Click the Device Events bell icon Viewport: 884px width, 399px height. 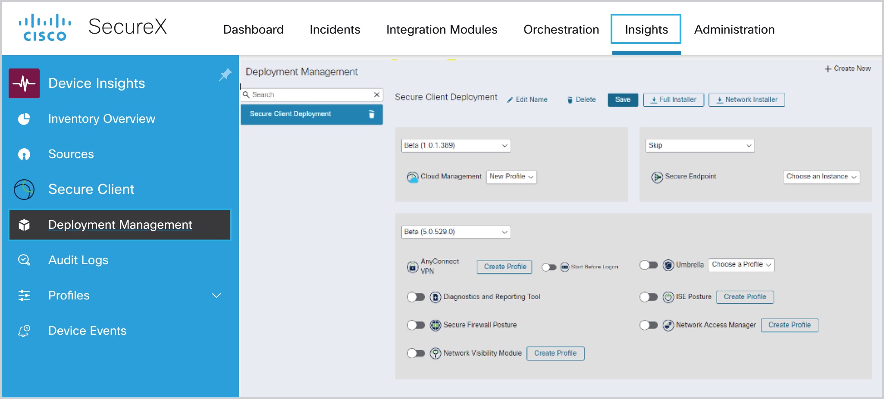click(x=25, y=330)
